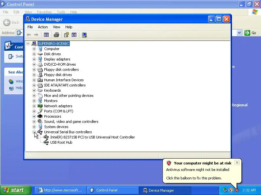Viewport: 261px width, 195px height.
Task: Select 'Ports (COM & LPT)' label
Action: point(59,111)
